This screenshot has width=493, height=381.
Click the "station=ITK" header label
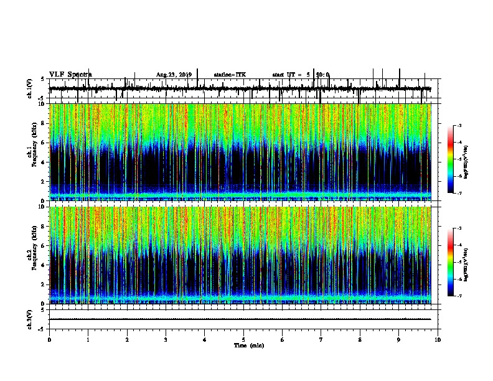pyautogui.click(x=230, y=75)
